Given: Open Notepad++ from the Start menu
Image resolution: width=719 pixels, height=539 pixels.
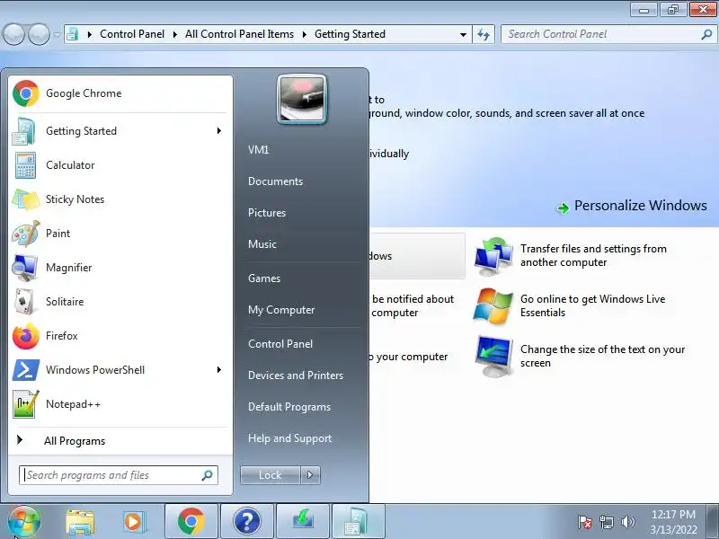Looking at the screenshot, I should click(120, 404).
